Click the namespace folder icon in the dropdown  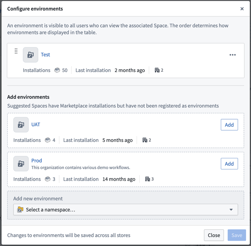click(x=20, y=210)
